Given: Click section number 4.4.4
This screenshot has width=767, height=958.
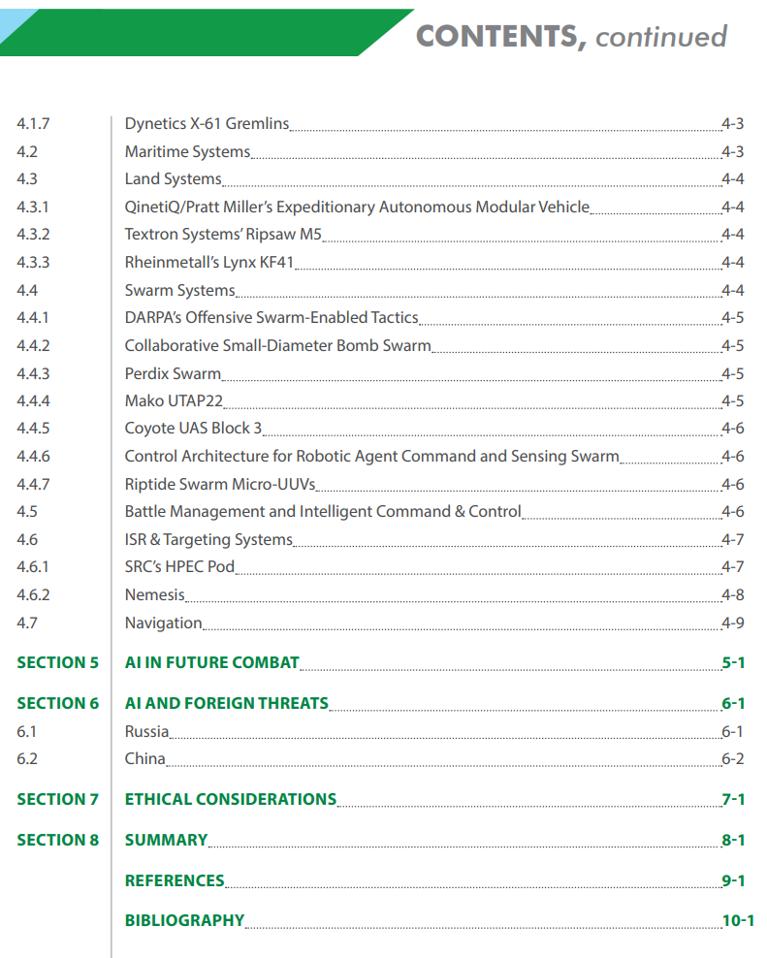Looking at the screenshot, I should [33, 401].
